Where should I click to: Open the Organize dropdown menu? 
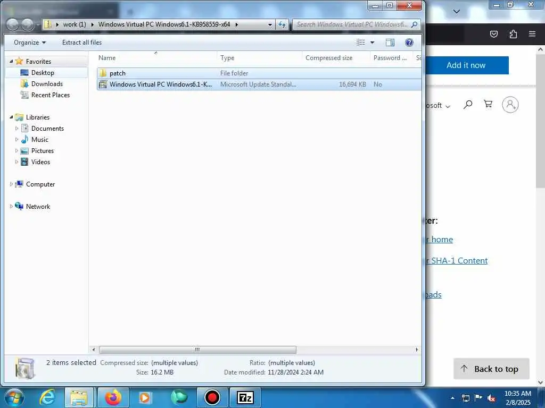pyautogui.click(x=30, y=42)
